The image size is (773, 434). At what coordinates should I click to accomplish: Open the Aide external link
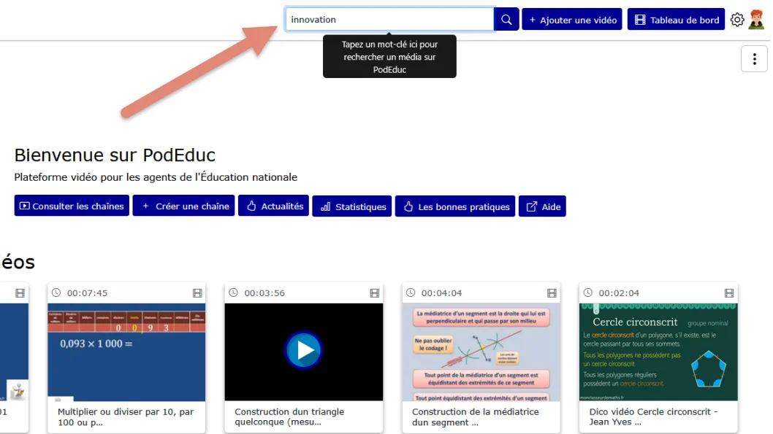point(542,206)
